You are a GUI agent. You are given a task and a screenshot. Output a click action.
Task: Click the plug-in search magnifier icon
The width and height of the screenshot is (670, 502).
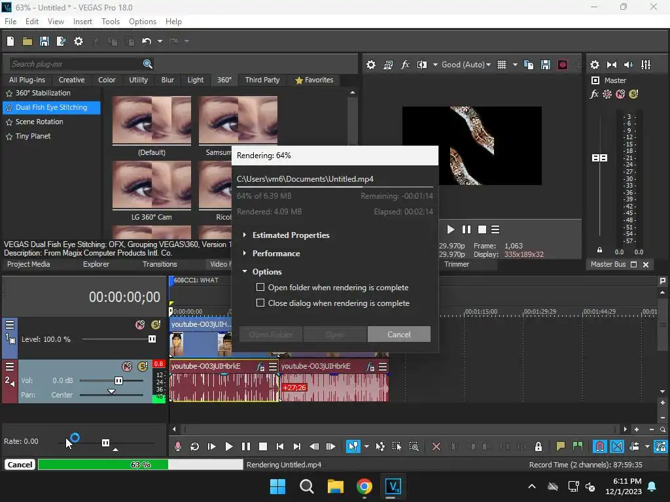(148, 63)
